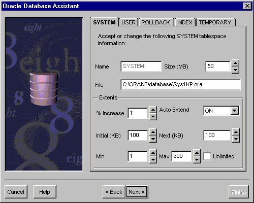This screenshot has height=203, width=254.
Task: Open the ROLLBACK tab
Action: click(156, 22)
